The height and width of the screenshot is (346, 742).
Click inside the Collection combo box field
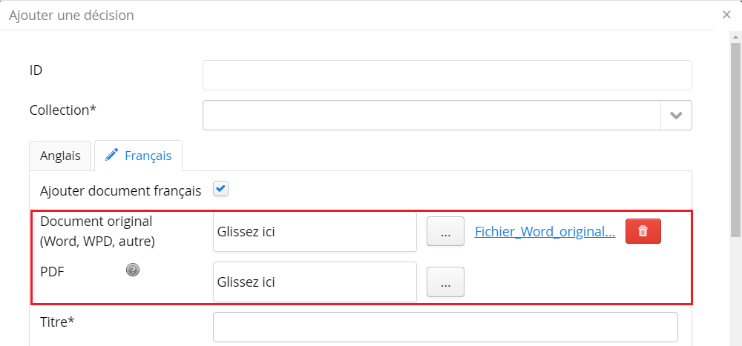click(x=431, y=116)
